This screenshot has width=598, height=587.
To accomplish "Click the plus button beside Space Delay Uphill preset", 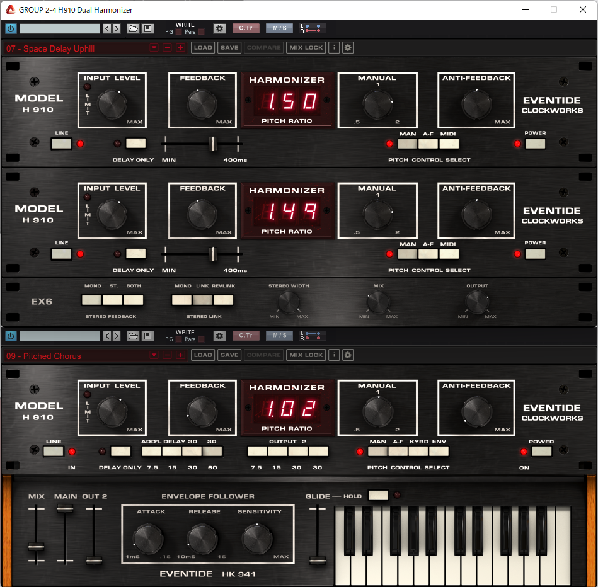I will [180, 48].
